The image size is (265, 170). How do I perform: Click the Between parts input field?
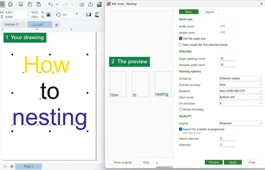point(227,64)
